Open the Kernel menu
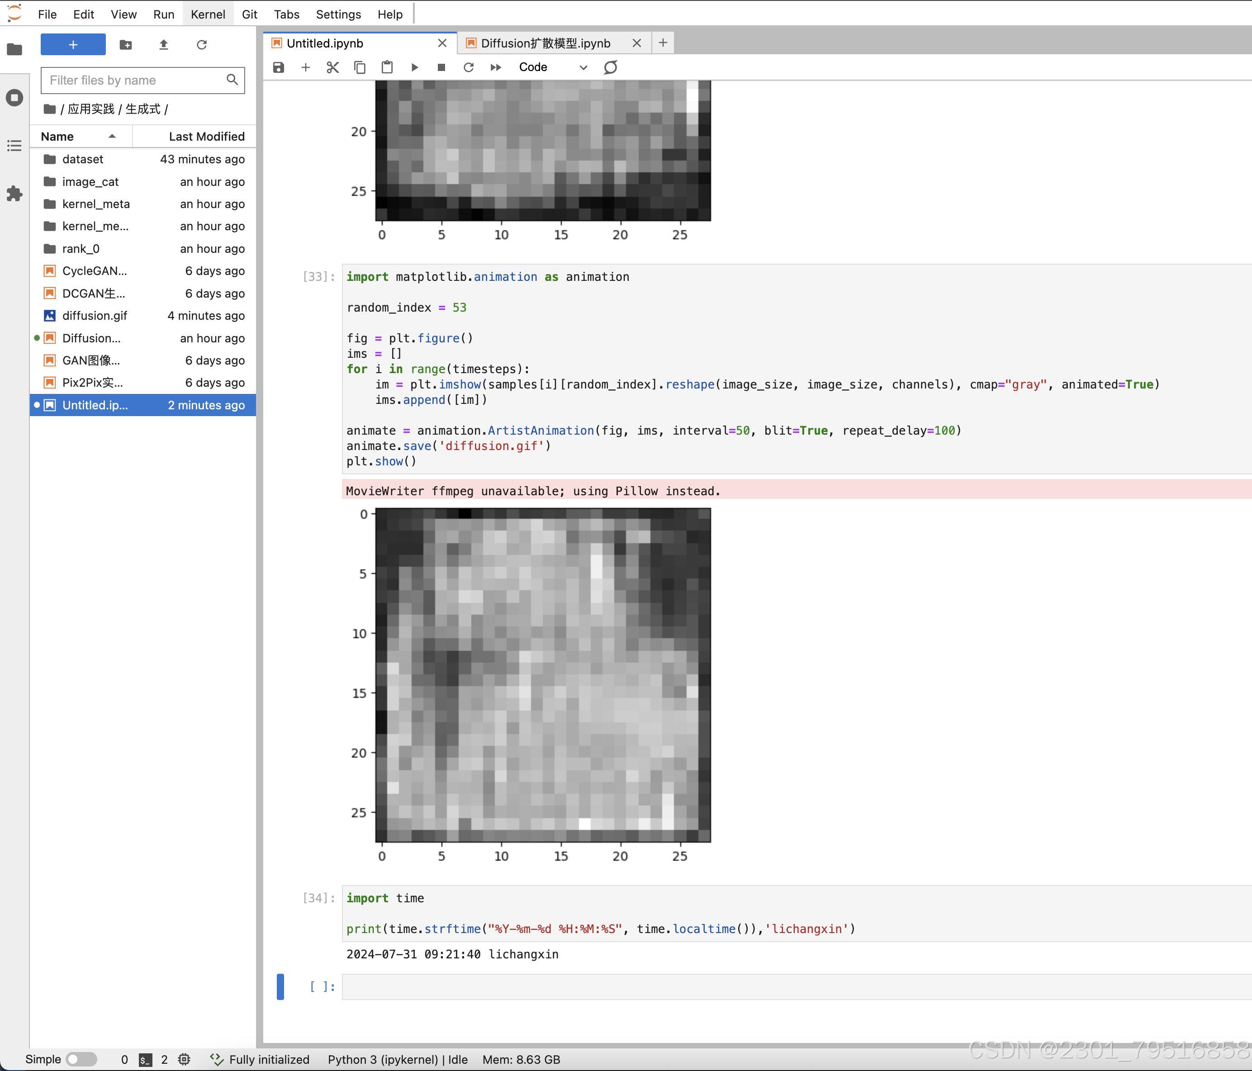Viewport: 1252px width, 1071px height. coord(207,14)
